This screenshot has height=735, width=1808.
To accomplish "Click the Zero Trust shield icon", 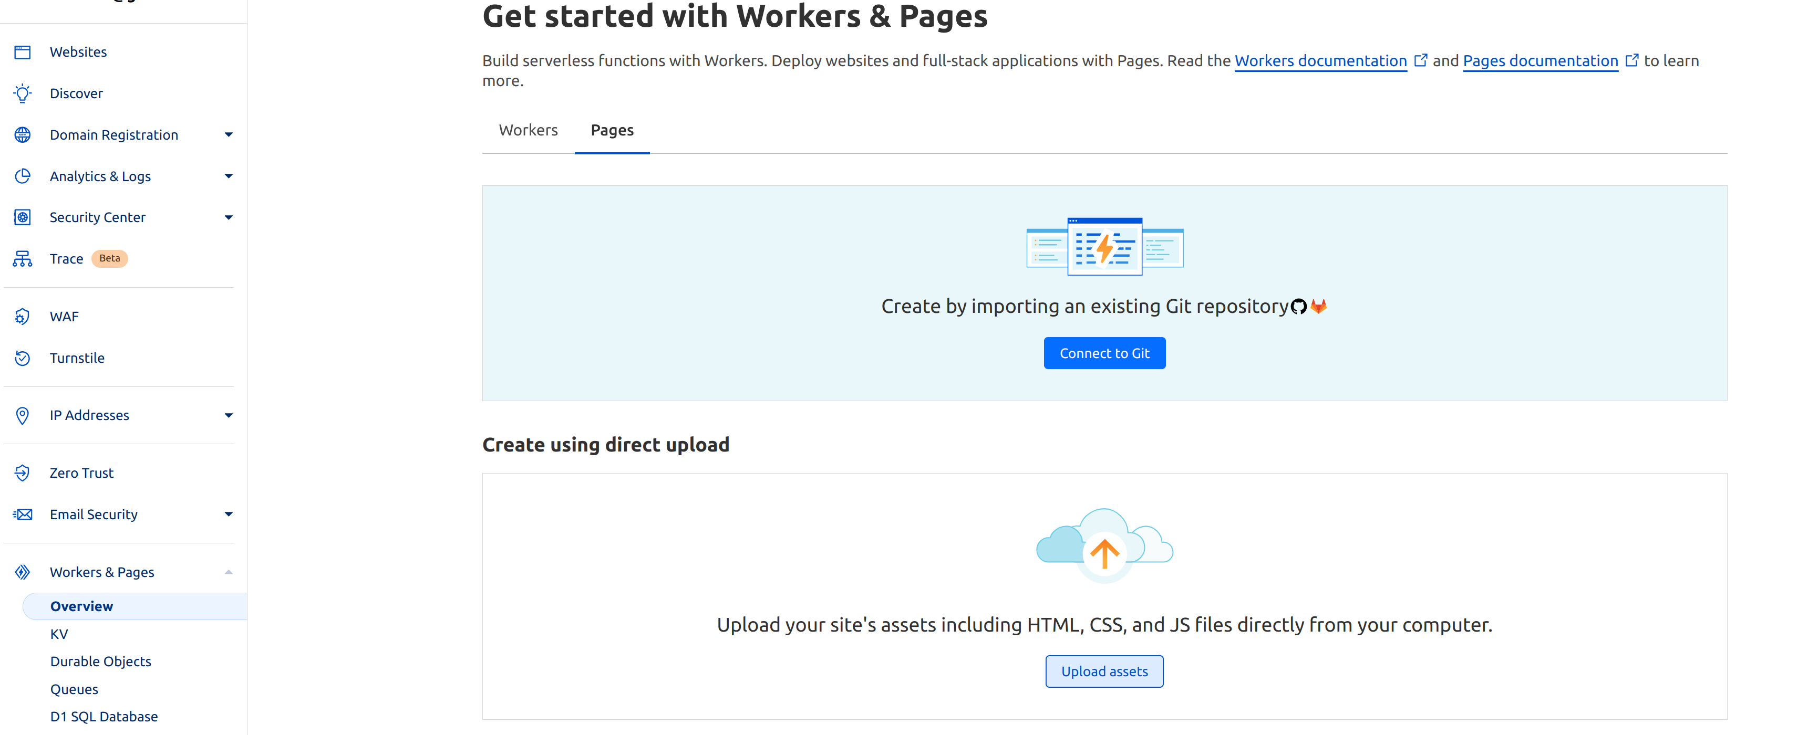I will tap(23, 472).
